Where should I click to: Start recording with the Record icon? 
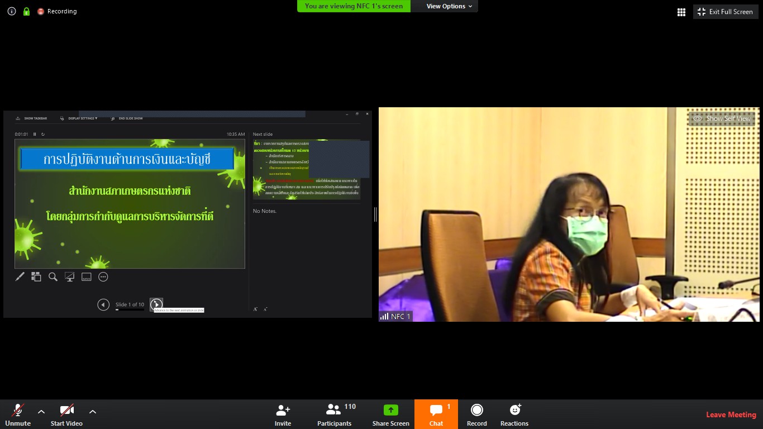pos(477,411)
